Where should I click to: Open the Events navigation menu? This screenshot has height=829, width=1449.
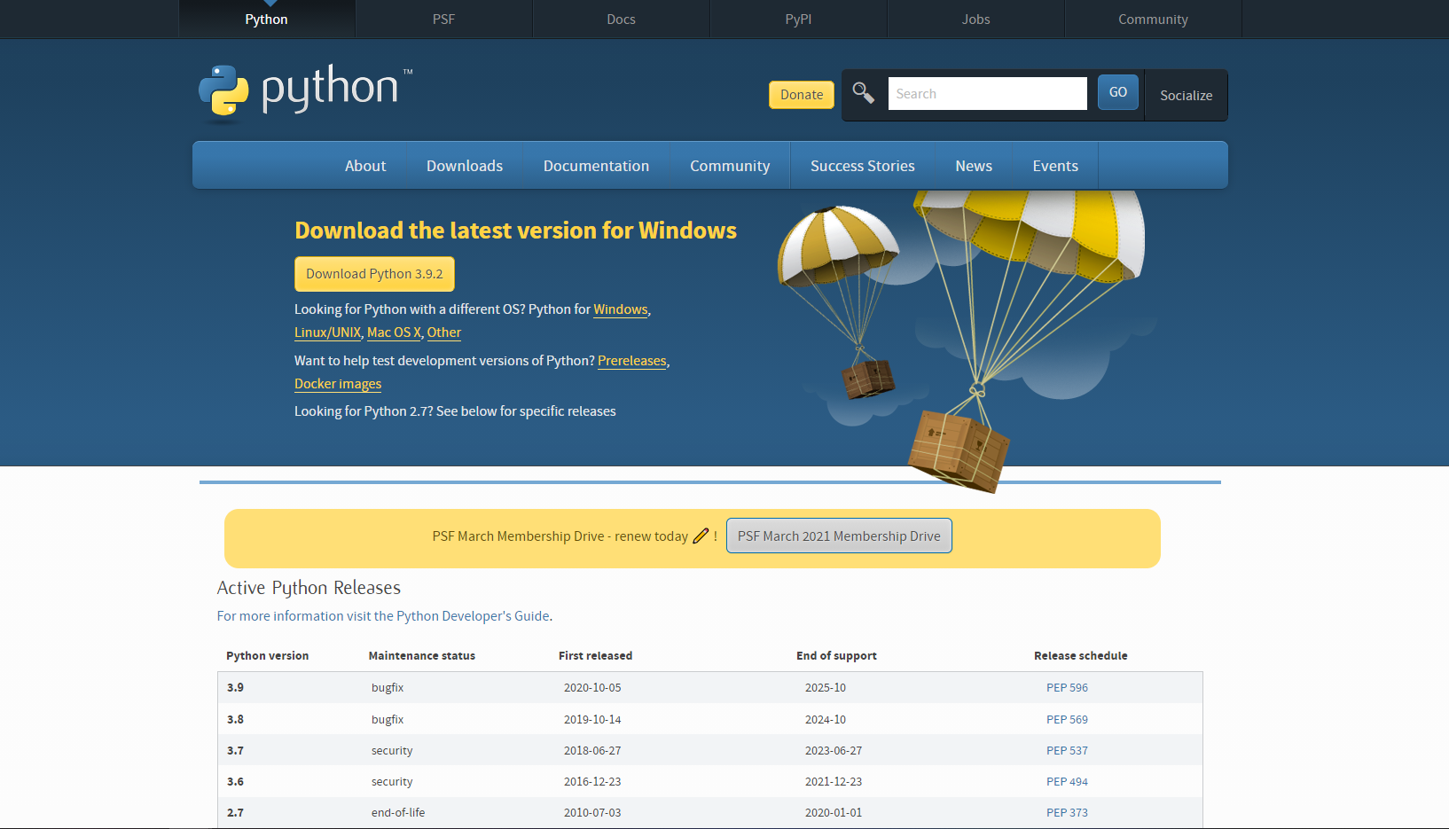[x=1055, y=166]
